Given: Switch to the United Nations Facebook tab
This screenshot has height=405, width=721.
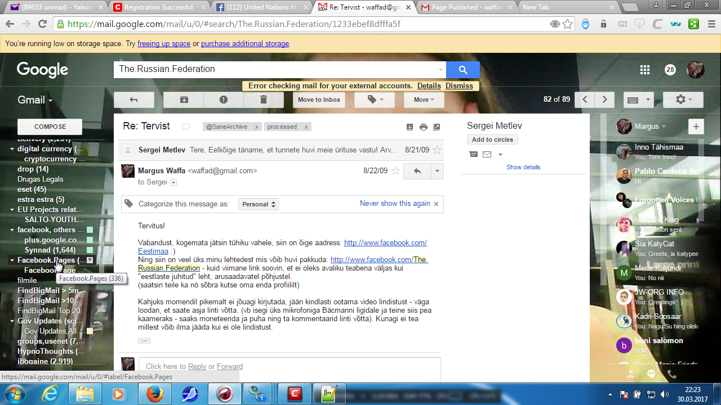Looking at the screenshot, I should (263, 7).
